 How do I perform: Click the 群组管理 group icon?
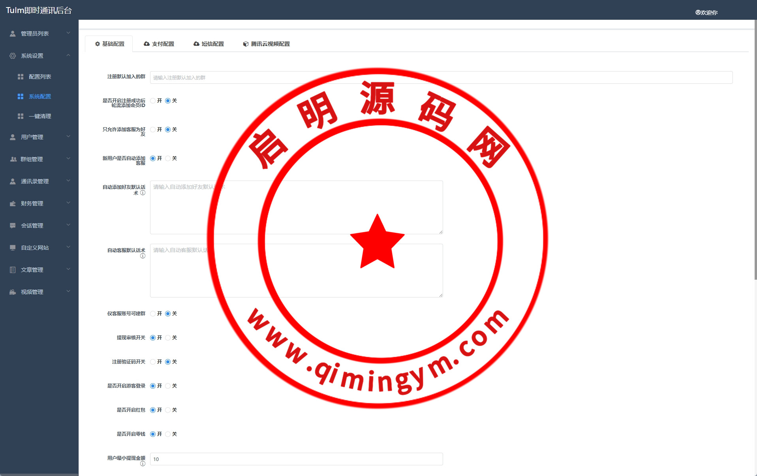coord(13,159)
